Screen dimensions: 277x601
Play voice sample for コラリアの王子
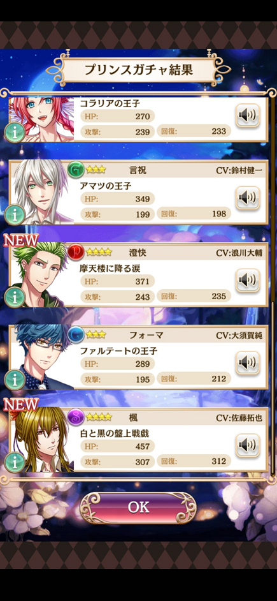[248, 115]
